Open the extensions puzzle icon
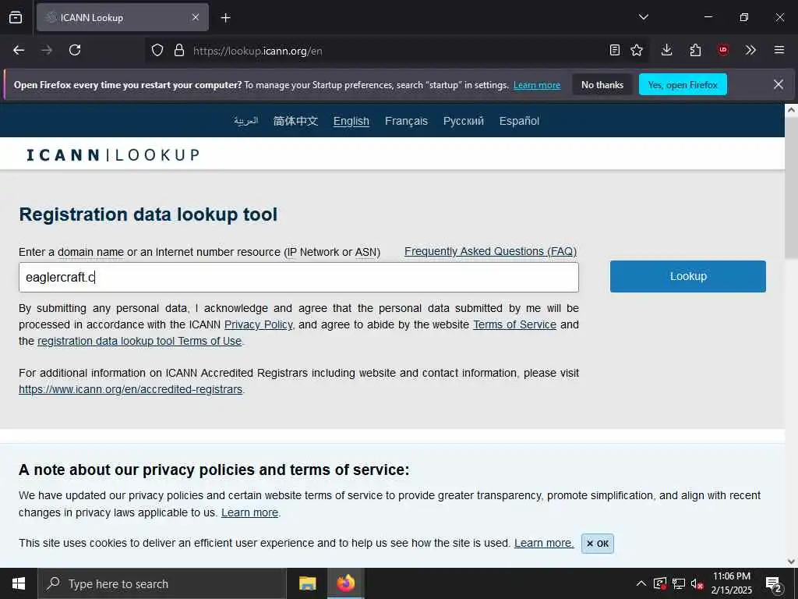798x599 pixels. (x=695, y=50)
